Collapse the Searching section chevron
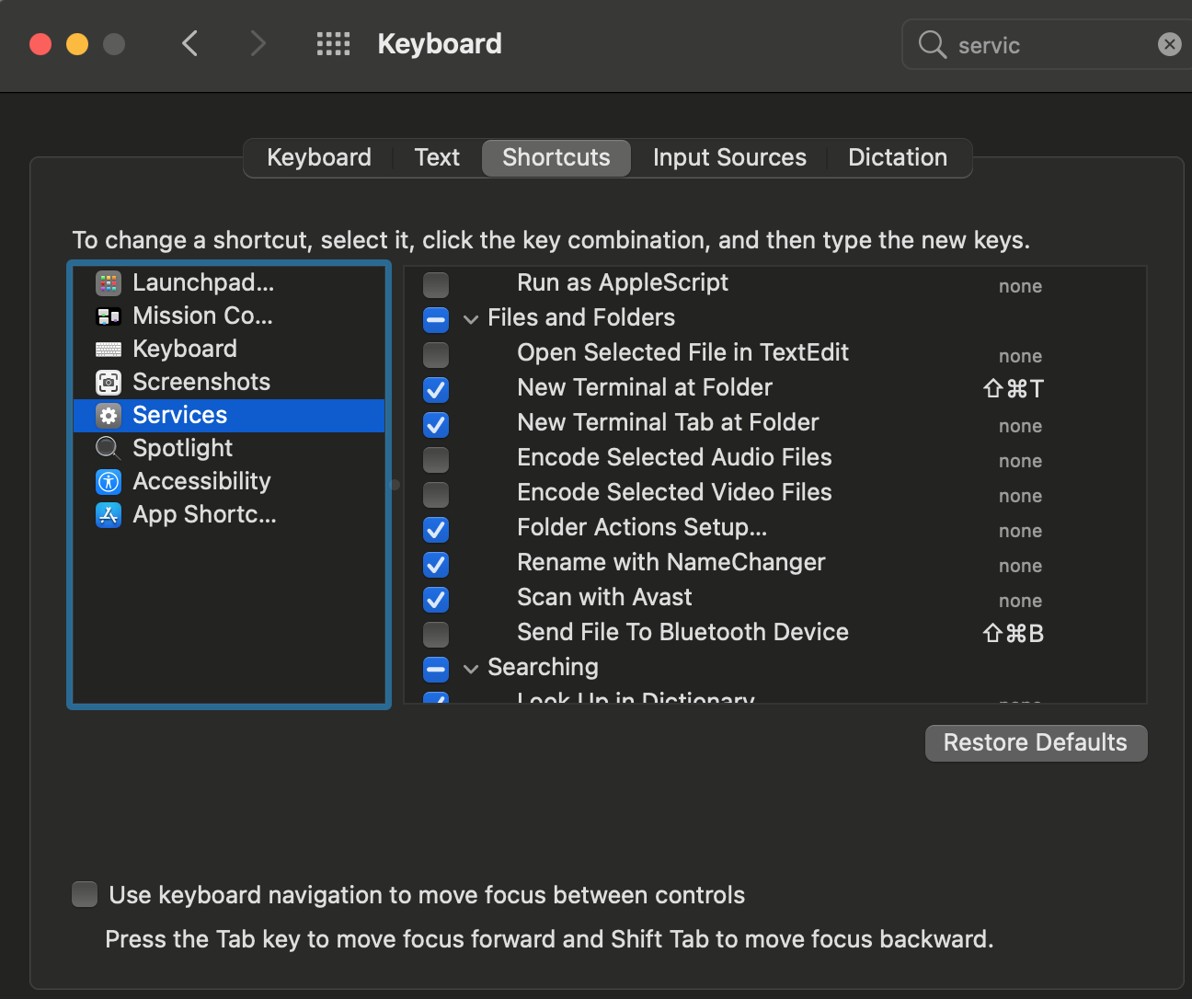The height and width of the screenshot is (999, 1192). tap(471, 669)
